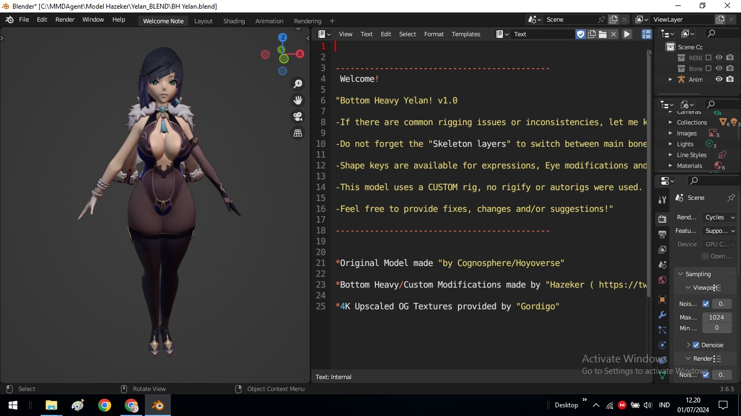Run the script with the play button
741x416 pixels.
coord(627,34)
